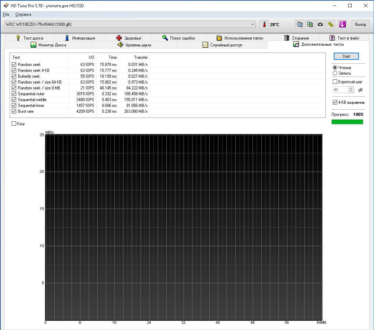Enable the Кэш checkbox
This screenshot has width=374, height=330.
tap(14, 123)
